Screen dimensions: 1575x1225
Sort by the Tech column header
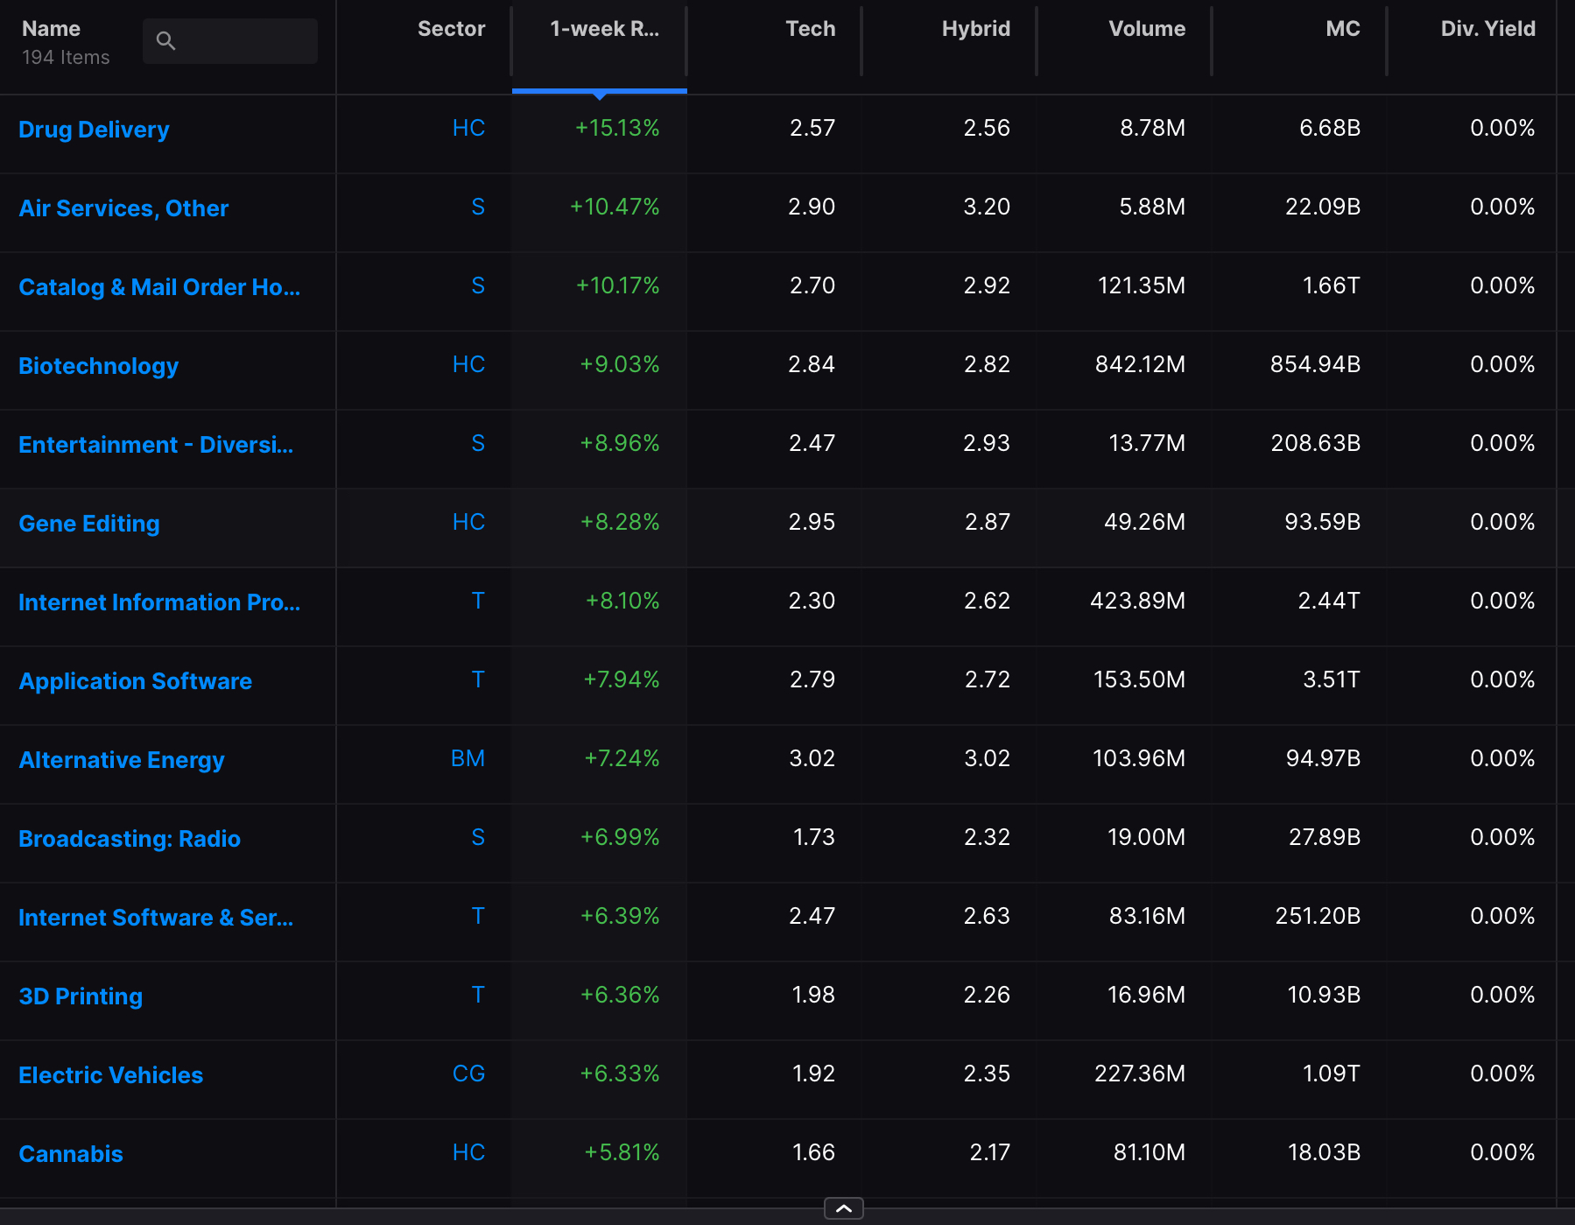pos(810,29)
